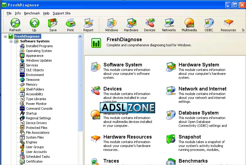Screen dimensions: 246x165
Task: Open the Help menu
Action: click(x=46, y=13)
